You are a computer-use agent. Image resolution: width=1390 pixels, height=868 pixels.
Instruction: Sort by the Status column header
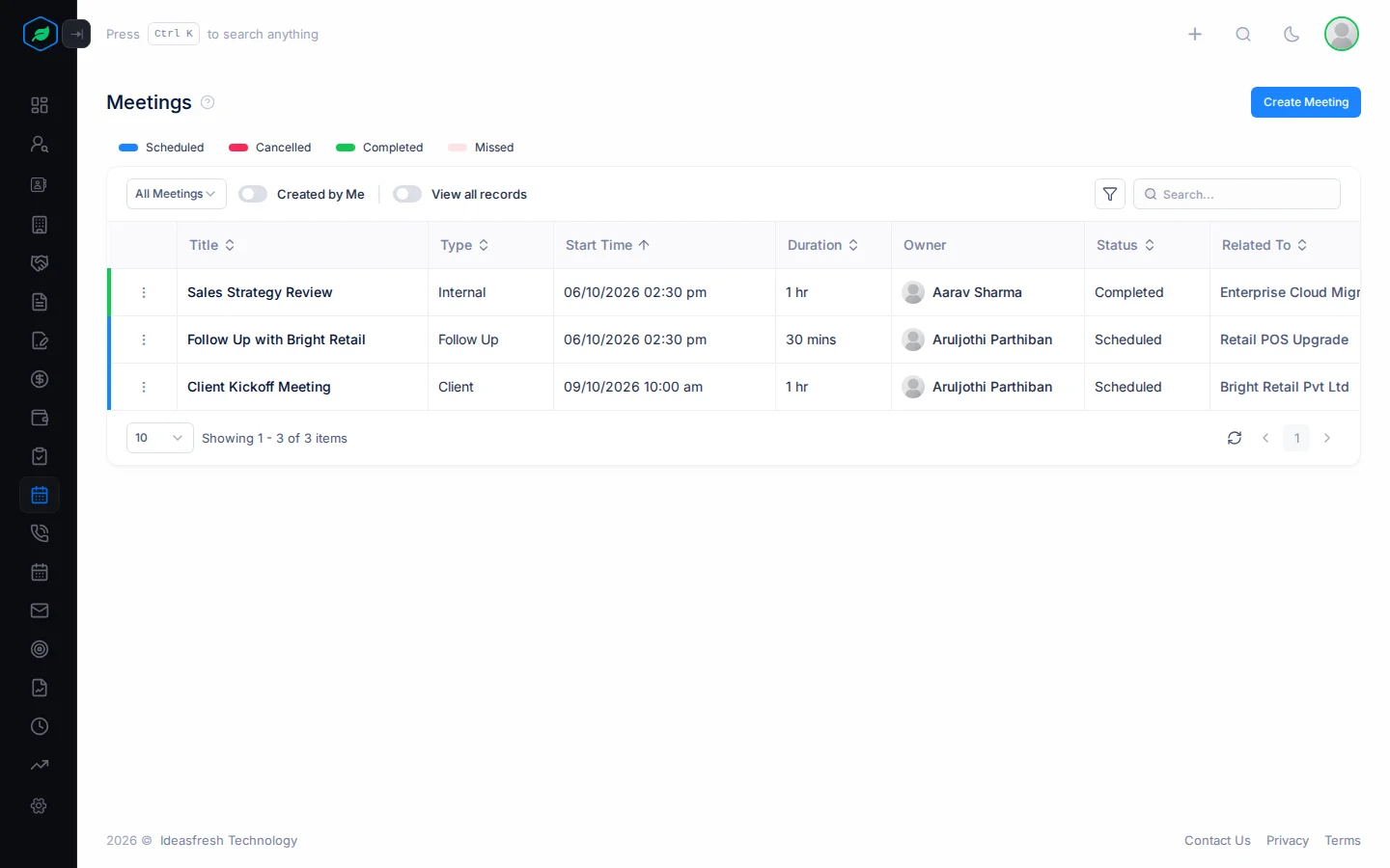coord(1126,245)
